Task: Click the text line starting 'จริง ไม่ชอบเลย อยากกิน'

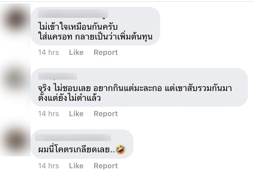Action: pos(133,88)
